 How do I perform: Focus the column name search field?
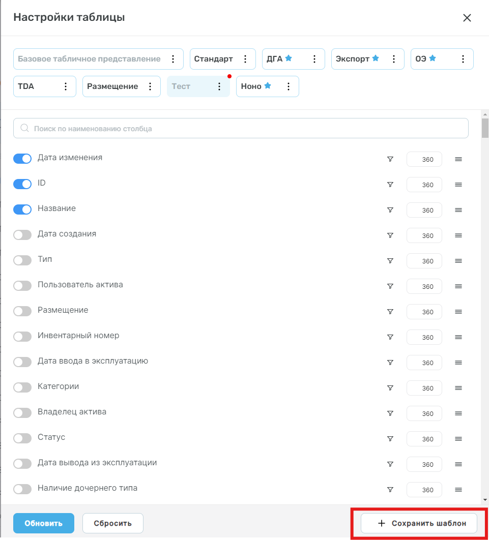pos(241,129)
